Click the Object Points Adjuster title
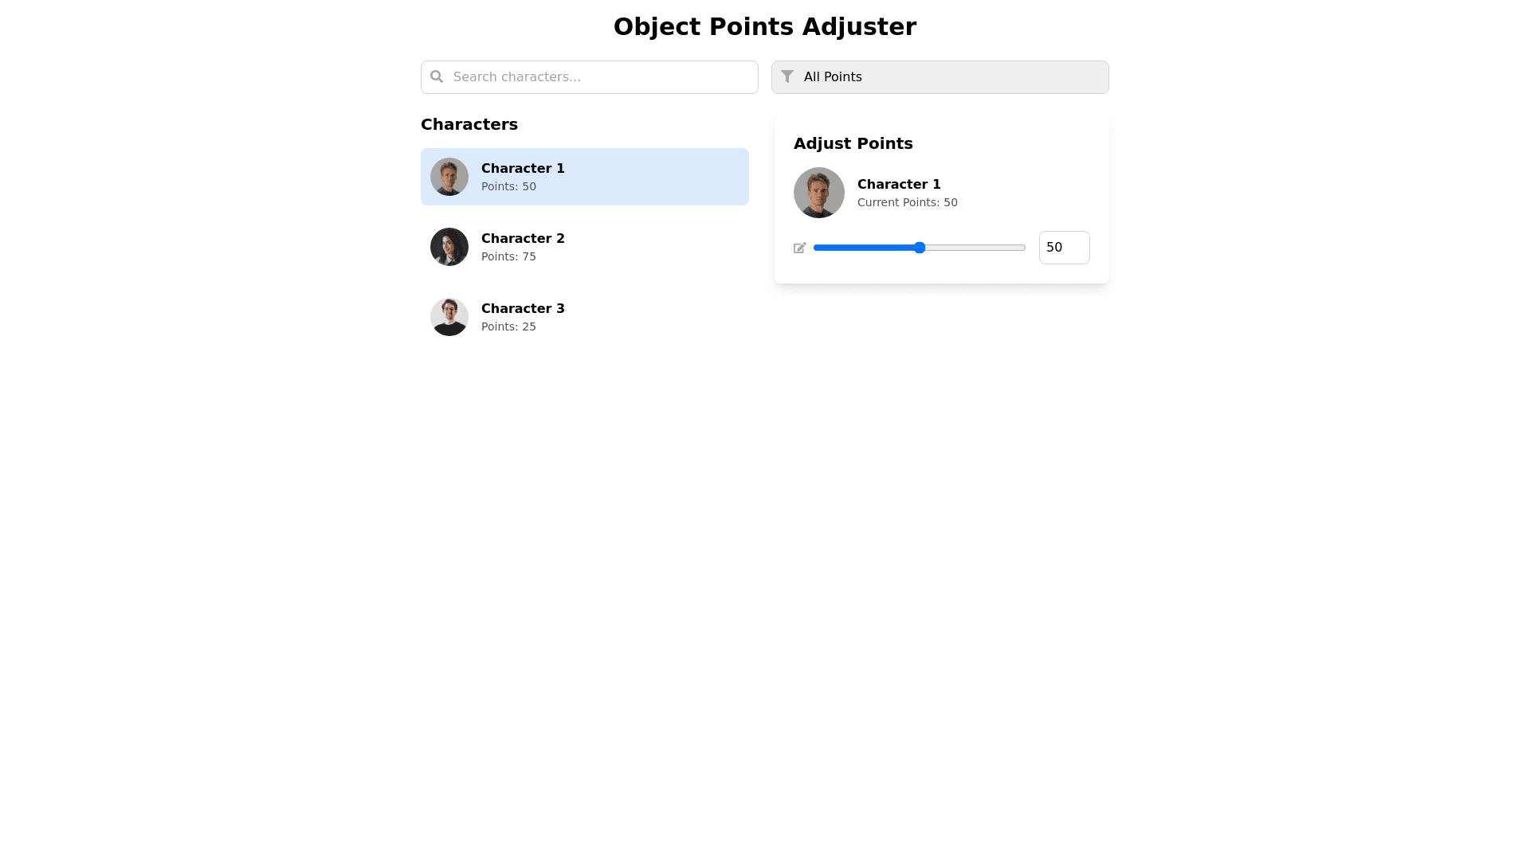This screenshot has height=860, width=1530. pyautogui.click(x=765, y=27)
